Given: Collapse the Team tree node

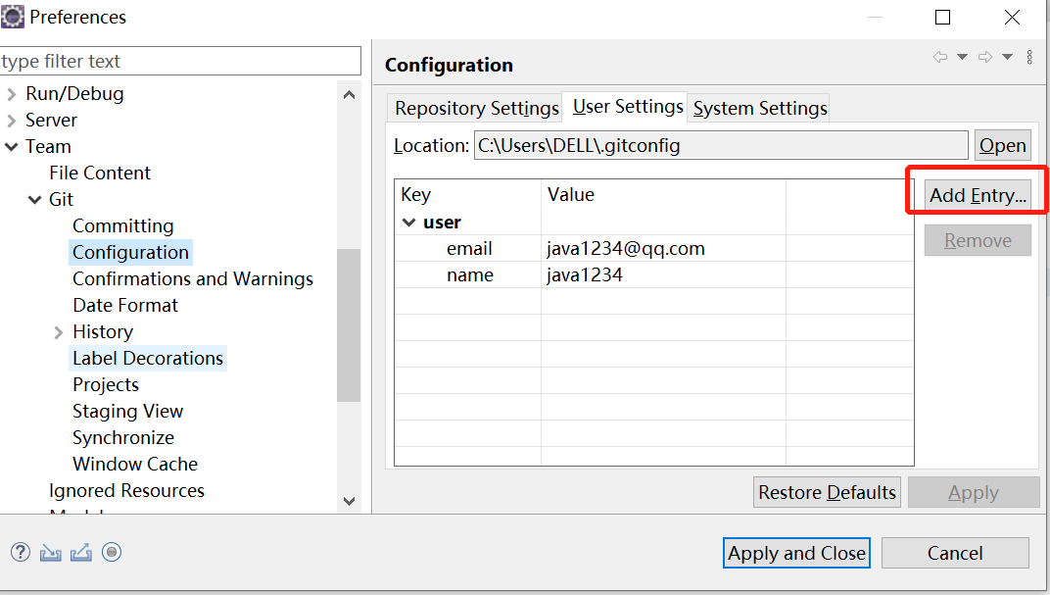Looking at the screenshot, I should tap(12, 147).
